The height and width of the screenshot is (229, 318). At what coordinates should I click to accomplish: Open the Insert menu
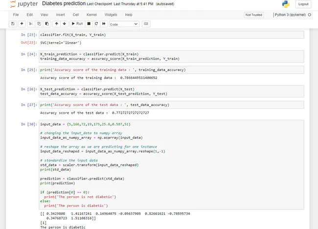[61, 15]
